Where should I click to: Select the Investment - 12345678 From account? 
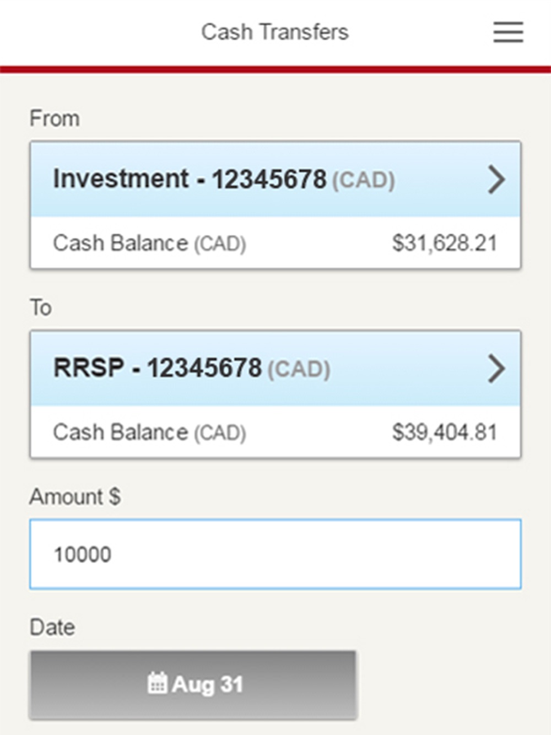[275, 180]
